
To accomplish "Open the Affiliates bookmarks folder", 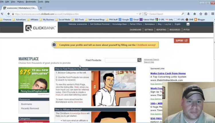I will 33,19.
